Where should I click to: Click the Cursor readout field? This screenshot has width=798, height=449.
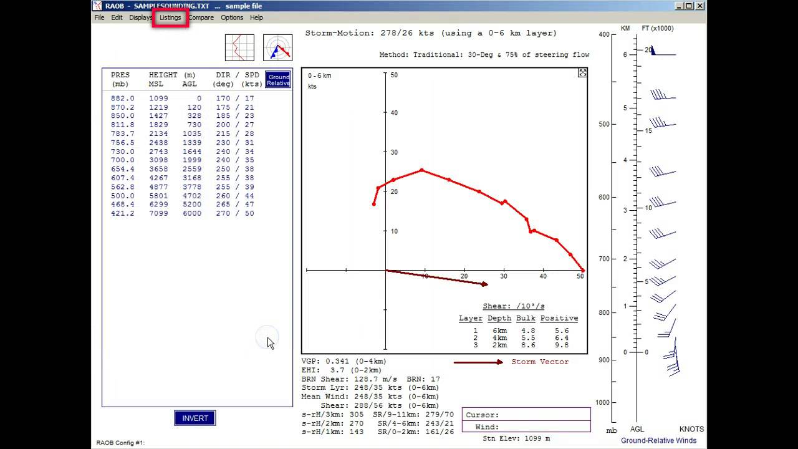click(526, 415)
